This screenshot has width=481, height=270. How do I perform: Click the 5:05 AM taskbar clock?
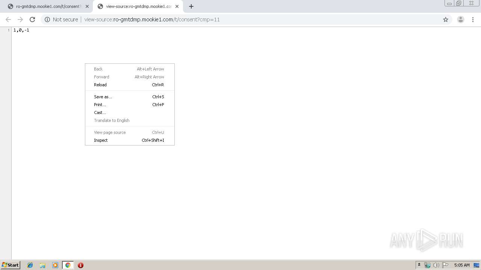[x=462, y=265]
